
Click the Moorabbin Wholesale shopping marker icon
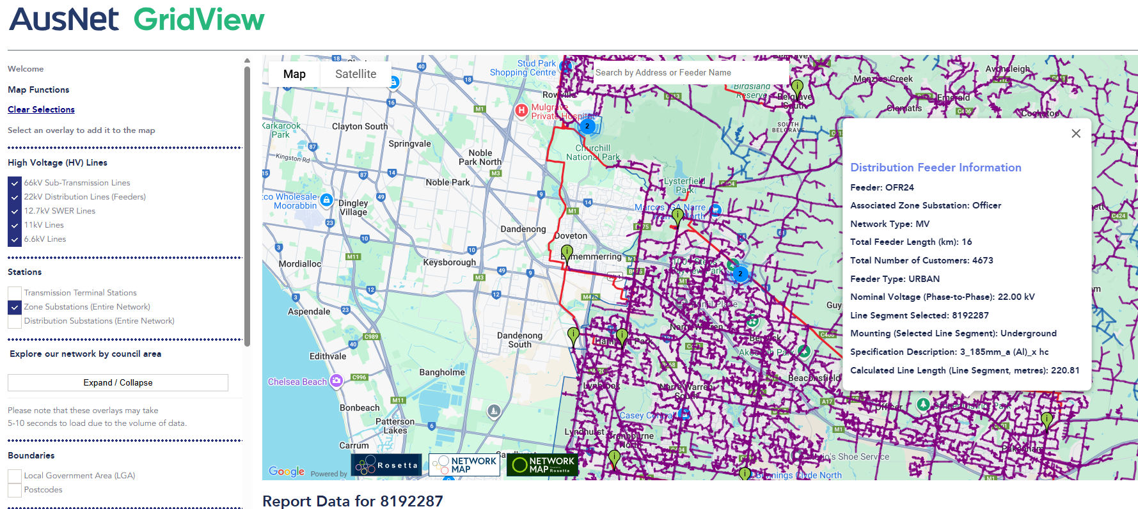pyautogui.click(x=326, y=200)
